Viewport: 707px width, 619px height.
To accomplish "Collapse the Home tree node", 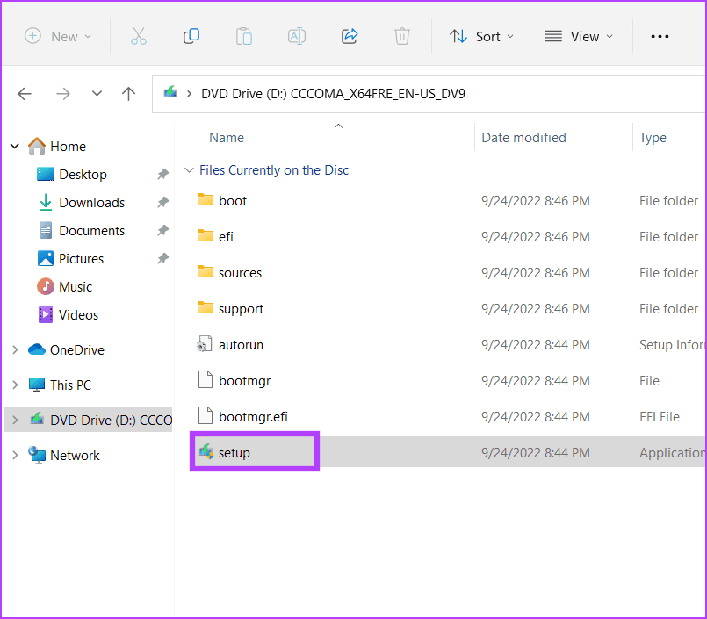I will [15, 146].
